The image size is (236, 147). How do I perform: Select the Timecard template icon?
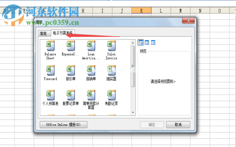click(x=50, y=70)
